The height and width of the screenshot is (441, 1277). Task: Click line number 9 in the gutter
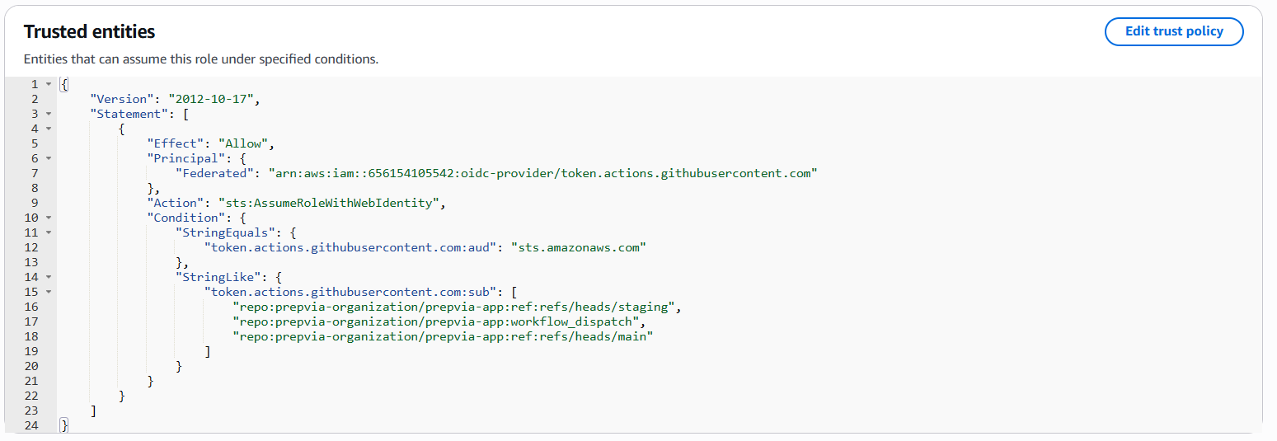coord(34,203)
